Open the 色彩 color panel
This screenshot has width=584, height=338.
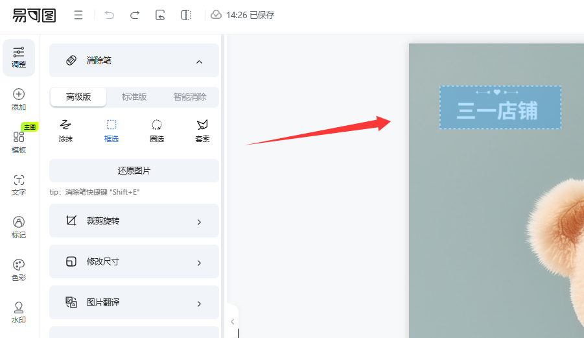pyautogui.click(x=19, y=269)
